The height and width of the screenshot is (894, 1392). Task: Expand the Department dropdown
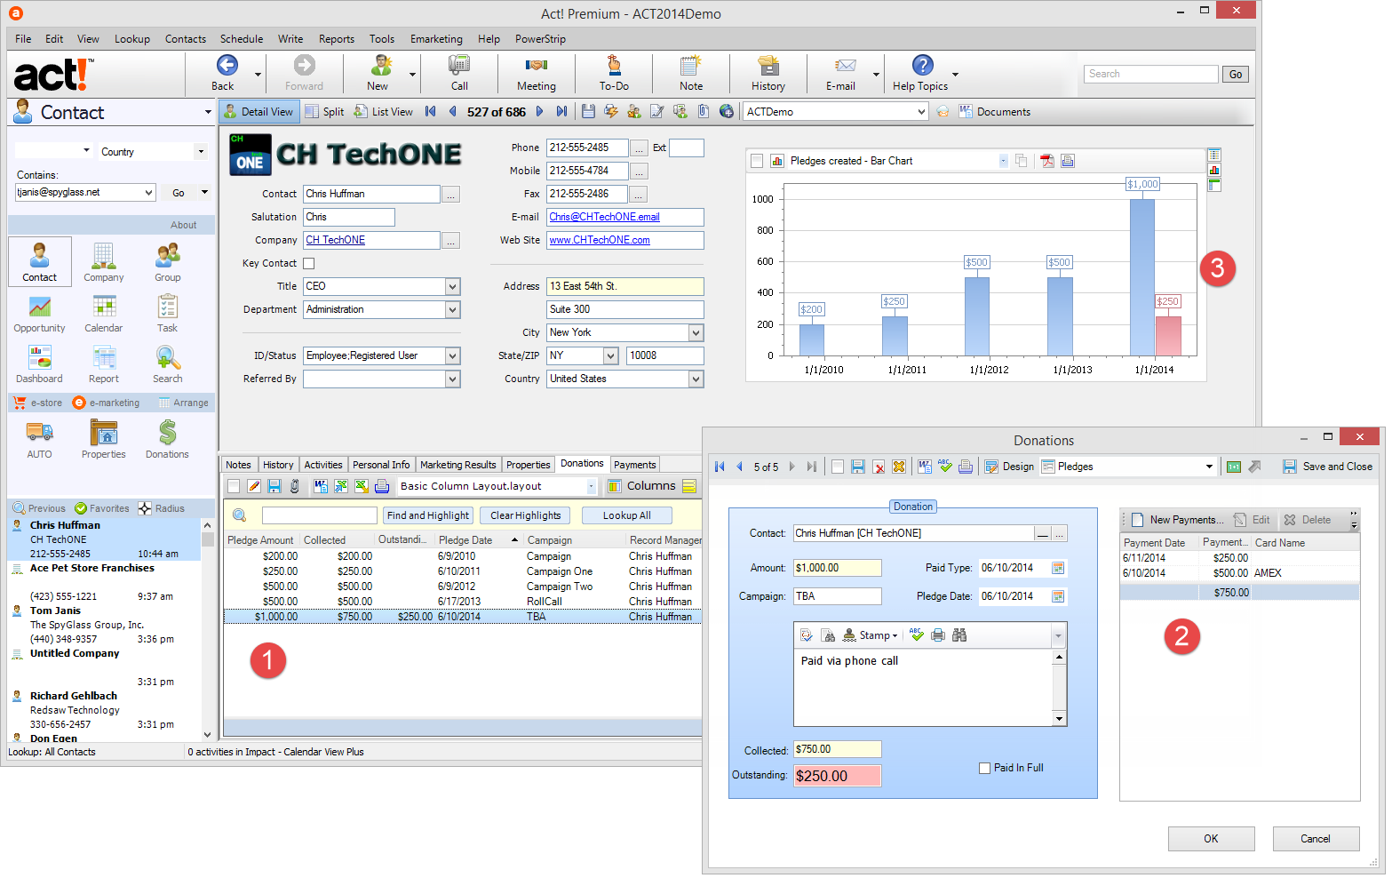click(453, 309)
